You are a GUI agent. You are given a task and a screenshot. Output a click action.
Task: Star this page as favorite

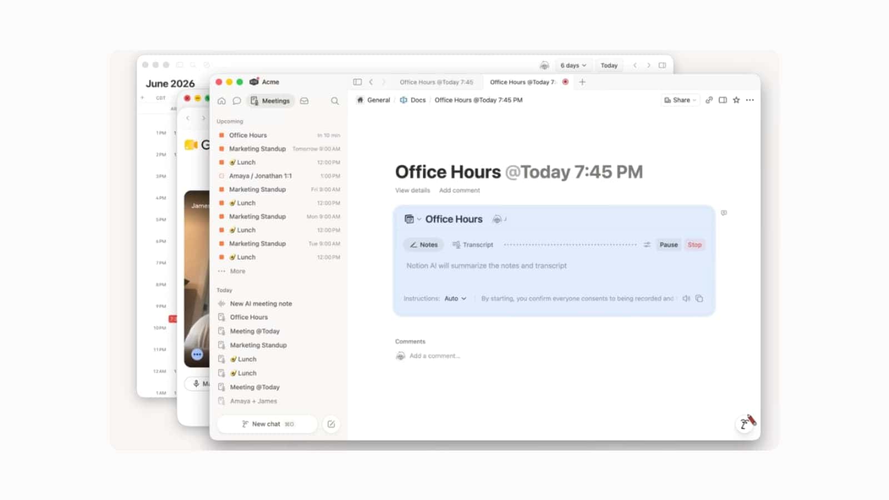(x=736, y=100)
